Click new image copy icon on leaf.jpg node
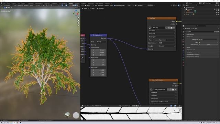This screenshot has height=124, width=220. pos(169,28)
